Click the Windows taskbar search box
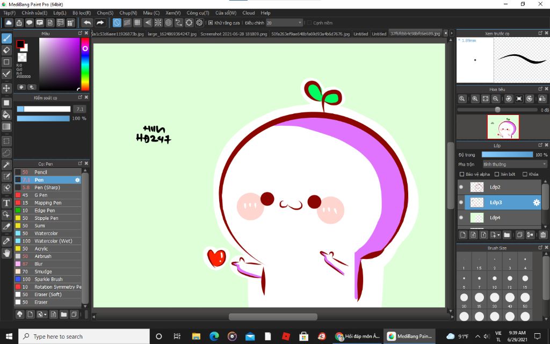 click(84, 336)
